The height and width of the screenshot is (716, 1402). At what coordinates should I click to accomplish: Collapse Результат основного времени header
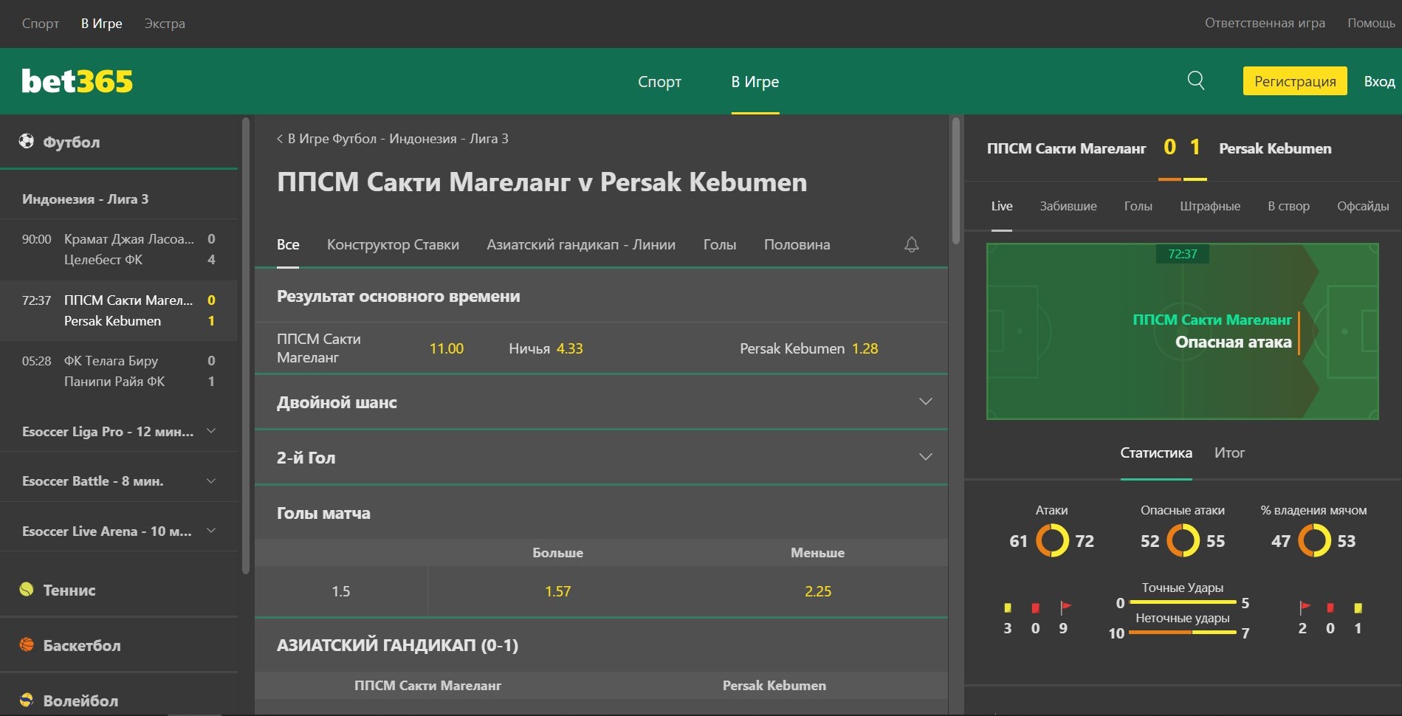[601, 296]
